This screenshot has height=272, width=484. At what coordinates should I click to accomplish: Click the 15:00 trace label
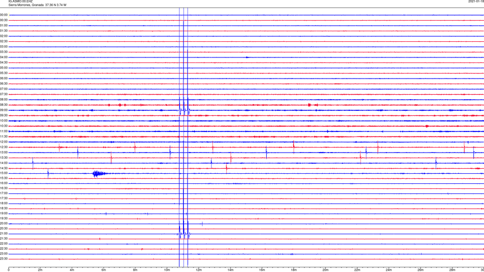click(x=4, y=173)
